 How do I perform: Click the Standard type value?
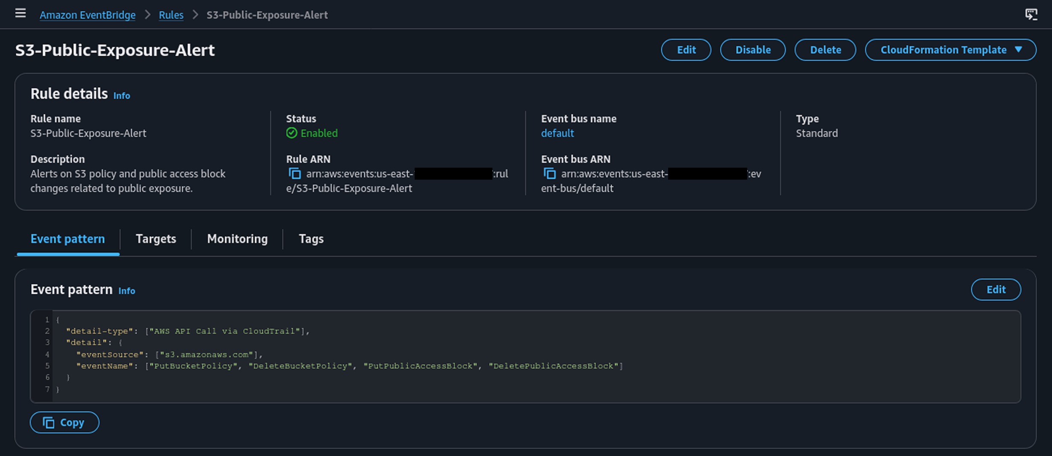pyautogui.click(x=816, y=133)
